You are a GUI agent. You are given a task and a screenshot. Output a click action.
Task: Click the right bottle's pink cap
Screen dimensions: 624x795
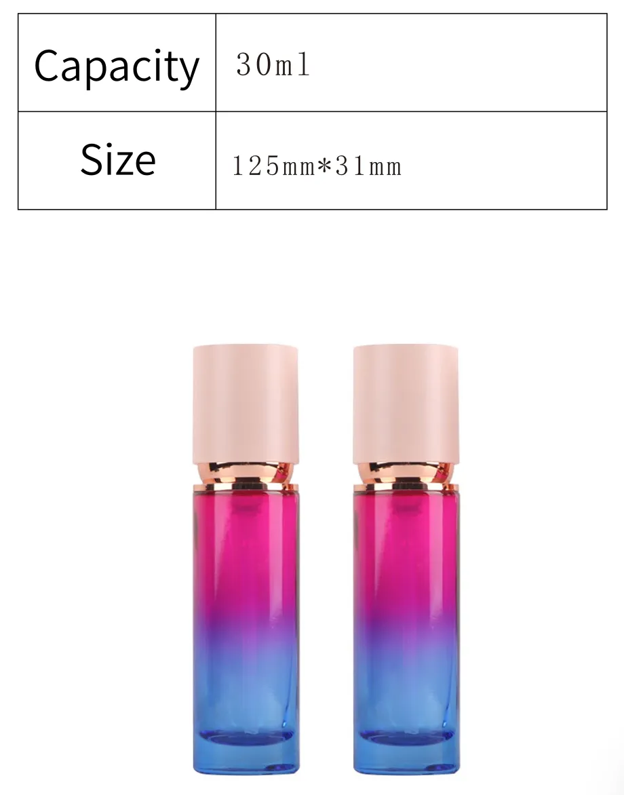(x=406, y=404)
